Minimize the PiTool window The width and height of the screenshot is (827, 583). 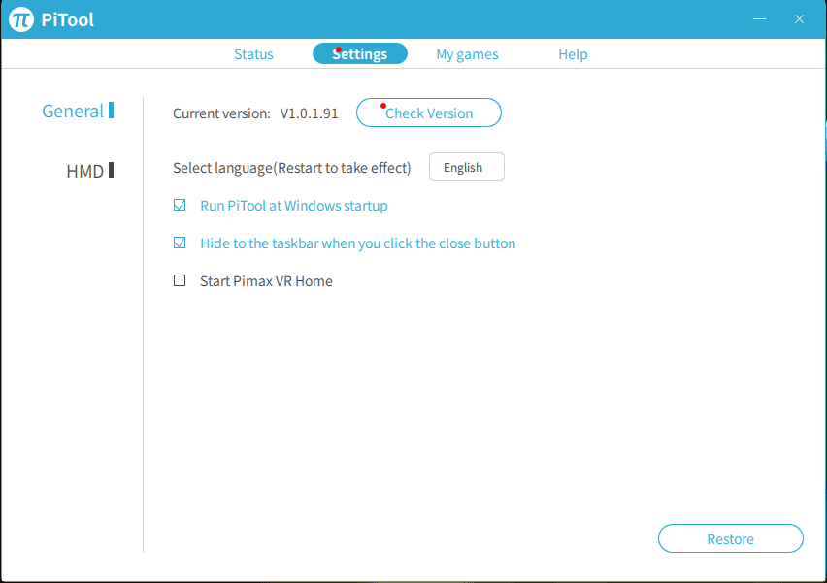(759, 19)
